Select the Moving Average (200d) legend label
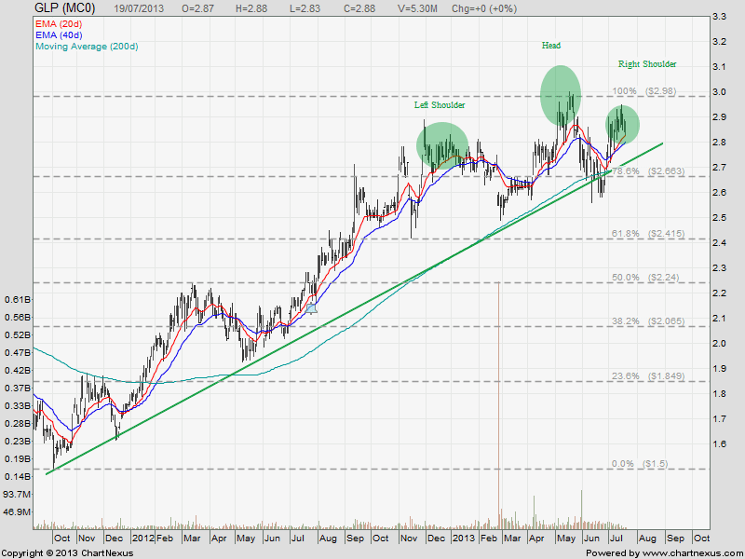This screenshot has width=745, height=559. tap(87, 47)
